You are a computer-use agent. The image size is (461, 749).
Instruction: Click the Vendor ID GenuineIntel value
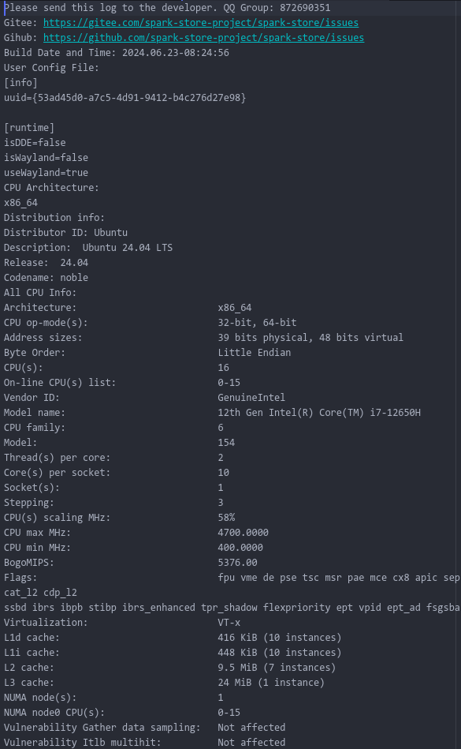click(x=251, y=398)
